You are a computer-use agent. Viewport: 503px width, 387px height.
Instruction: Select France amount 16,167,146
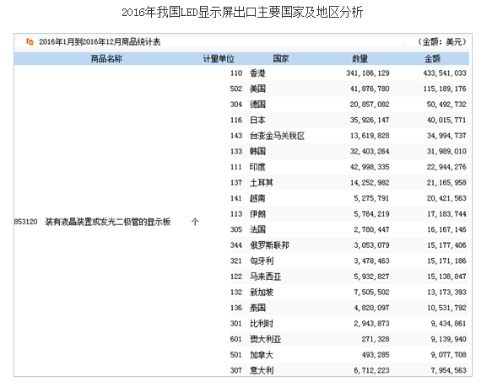coord(446,229)
